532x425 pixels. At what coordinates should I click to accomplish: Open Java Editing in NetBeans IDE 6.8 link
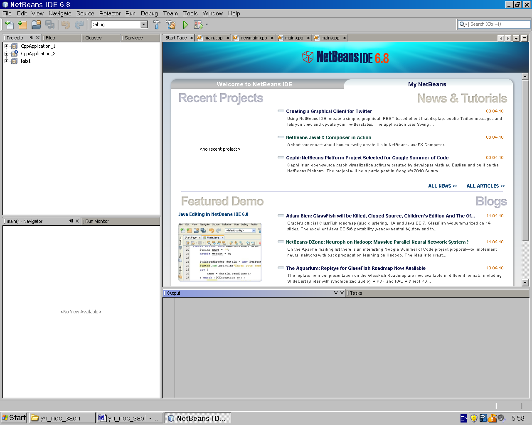point(213,214)
